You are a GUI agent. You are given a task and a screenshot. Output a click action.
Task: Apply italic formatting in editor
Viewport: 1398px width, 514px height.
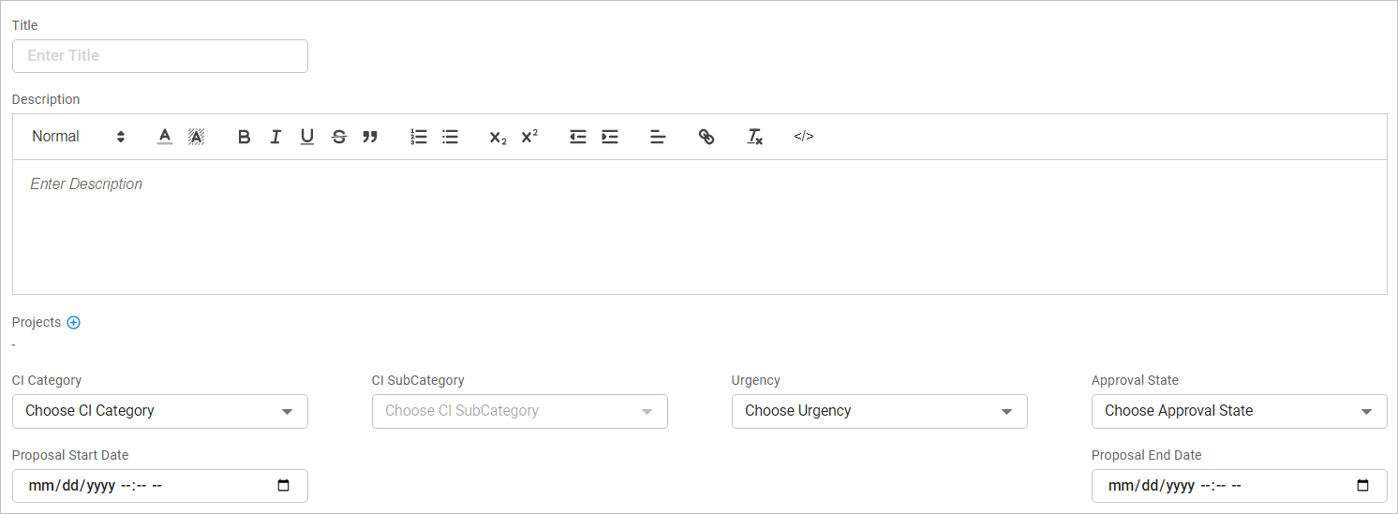pos(275,137)
